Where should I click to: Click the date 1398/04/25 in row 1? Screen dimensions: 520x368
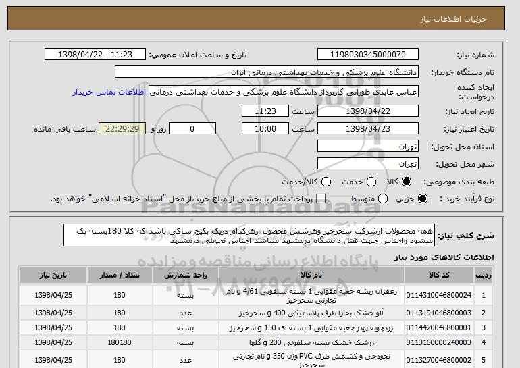coord(53,295)
